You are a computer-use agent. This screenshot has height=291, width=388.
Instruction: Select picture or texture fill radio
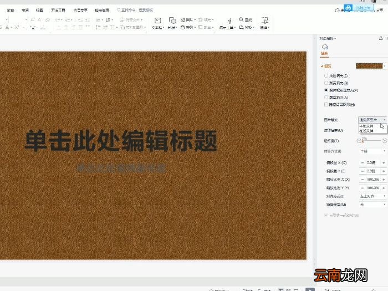(326, 90)
